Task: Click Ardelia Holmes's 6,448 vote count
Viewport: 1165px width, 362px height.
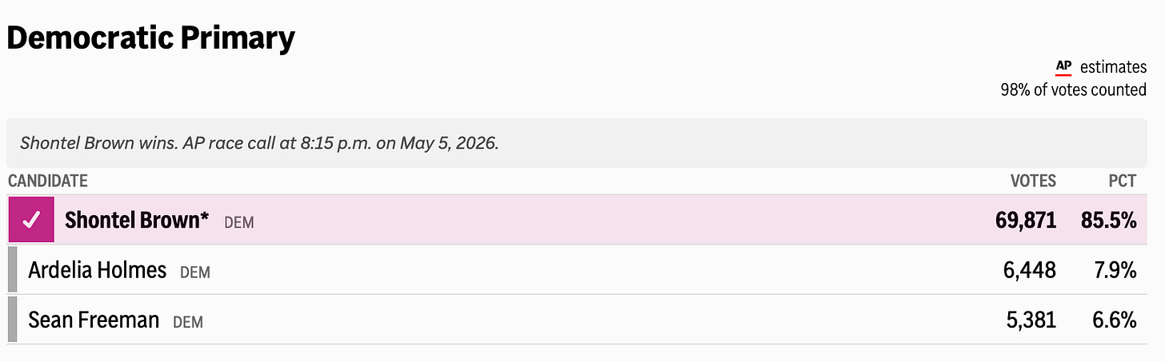Action: pyautogui.click(x=1029, y=270)
